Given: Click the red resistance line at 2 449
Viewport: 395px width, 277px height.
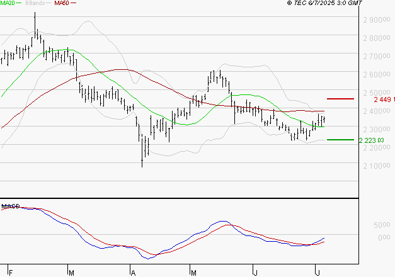Looking at the screenshot, I should (341, 99).
